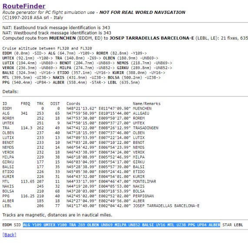Click JOSEP TARRADELLAS BARCELONA-E in the route description
248x246 pixels.
click(152, 38)
